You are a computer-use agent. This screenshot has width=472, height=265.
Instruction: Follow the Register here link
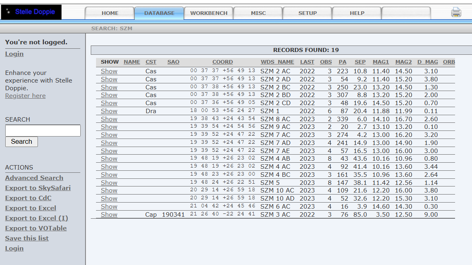click(x=25, y=96)
